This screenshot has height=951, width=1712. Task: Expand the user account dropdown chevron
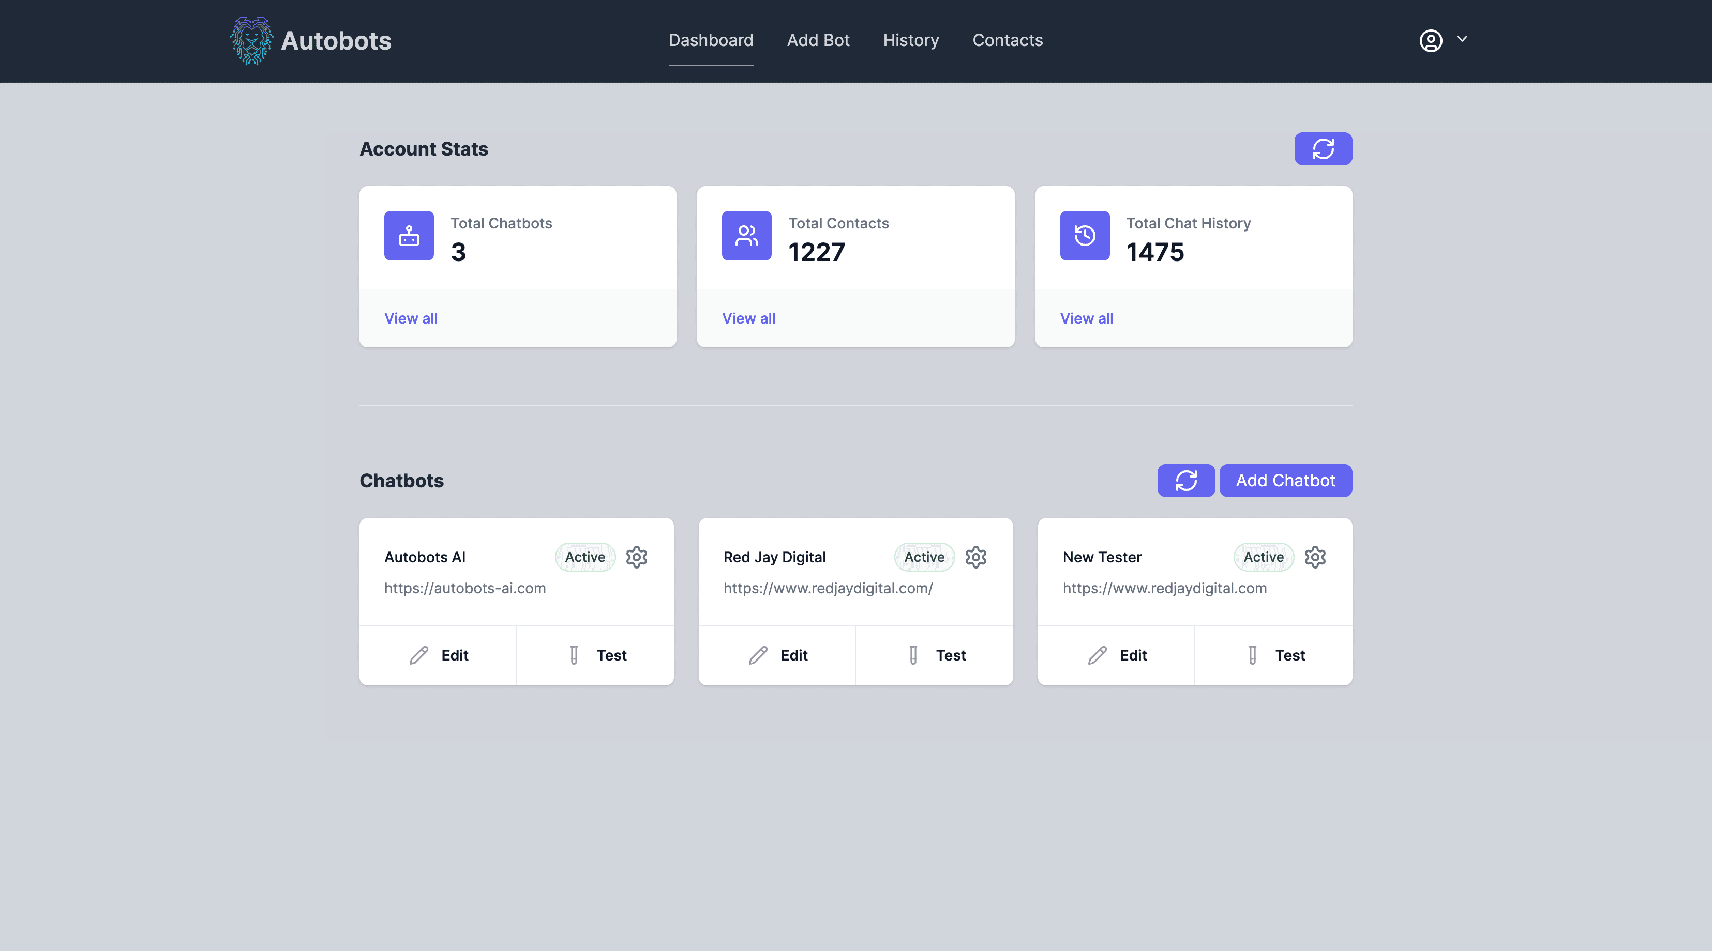click(x=1462, y=39)
